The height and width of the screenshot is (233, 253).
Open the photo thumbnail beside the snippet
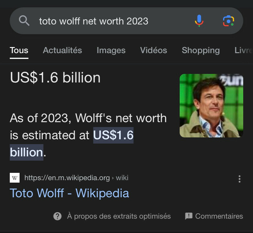click(211, 106)
